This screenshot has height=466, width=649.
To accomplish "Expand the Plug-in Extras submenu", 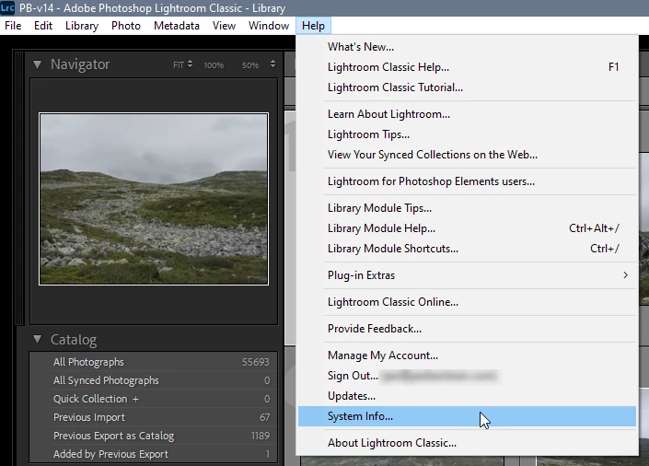I will (x=467, y=275).
